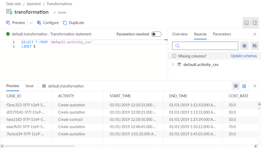
Task: Click LIMIT 5 line in editor
Action: click(x=28, y=47)
